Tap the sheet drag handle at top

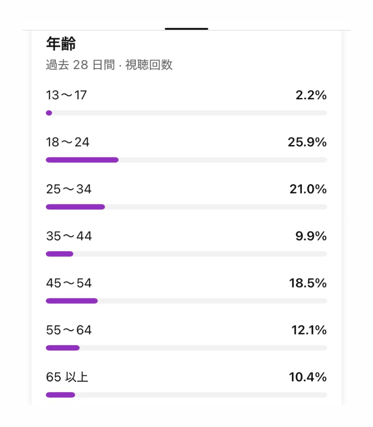coord(186,29)
